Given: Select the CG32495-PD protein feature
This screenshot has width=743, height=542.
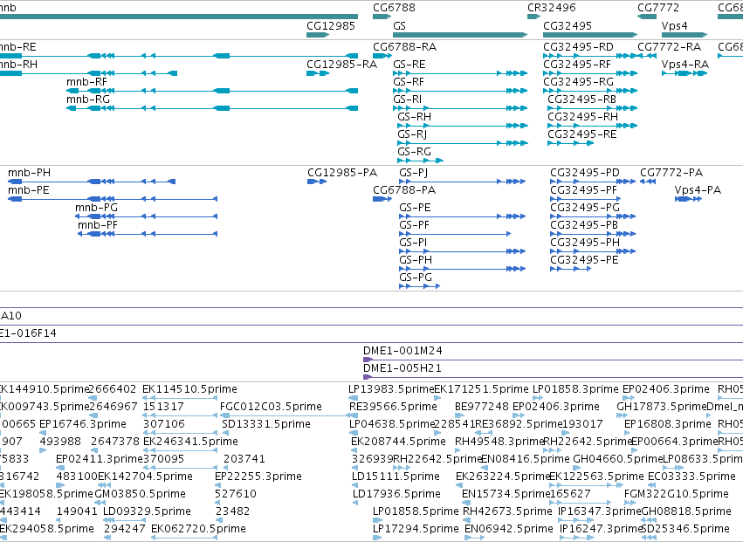Looking at the screenshot, I should (593, 182).
